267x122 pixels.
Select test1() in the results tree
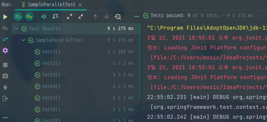click(51, 52)
